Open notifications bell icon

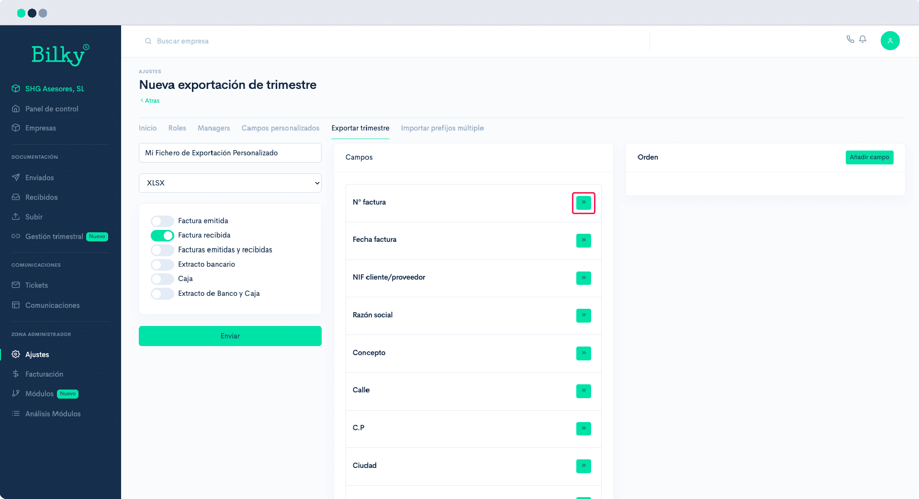(863, 39)
